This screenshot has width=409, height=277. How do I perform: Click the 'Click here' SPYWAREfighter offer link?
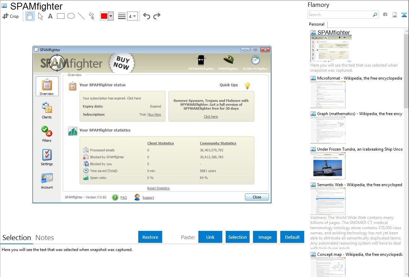[x=211, y=117]
